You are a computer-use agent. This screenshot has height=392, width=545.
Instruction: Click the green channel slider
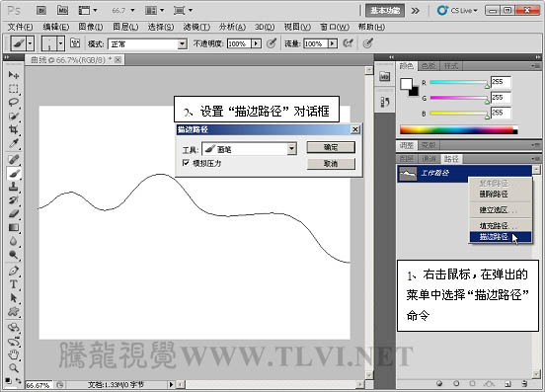pos(459,98)
